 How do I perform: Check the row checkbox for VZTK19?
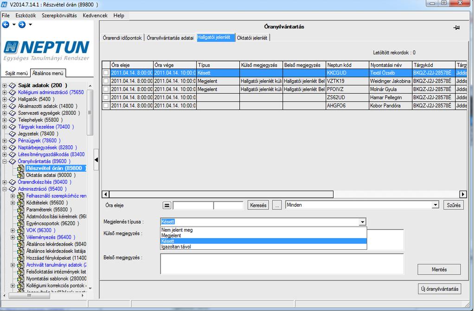pyautogui.click(x=106, y=81)
